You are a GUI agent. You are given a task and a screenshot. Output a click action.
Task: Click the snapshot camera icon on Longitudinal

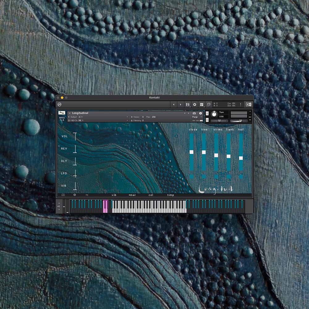click(x=195, y=113)
